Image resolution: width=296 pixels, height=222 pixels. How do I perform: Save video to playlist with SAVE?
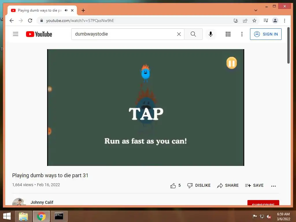tap(254, 185)
